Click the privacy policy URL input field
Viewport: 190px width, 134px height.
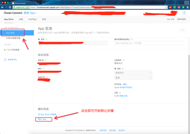click(x=149, y=43)
